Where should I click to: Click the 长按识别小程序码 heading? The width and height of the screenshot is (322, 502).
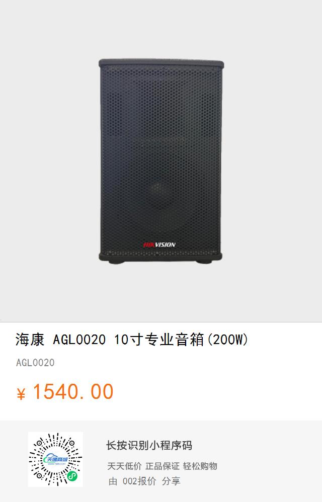[x=149, y=445]
